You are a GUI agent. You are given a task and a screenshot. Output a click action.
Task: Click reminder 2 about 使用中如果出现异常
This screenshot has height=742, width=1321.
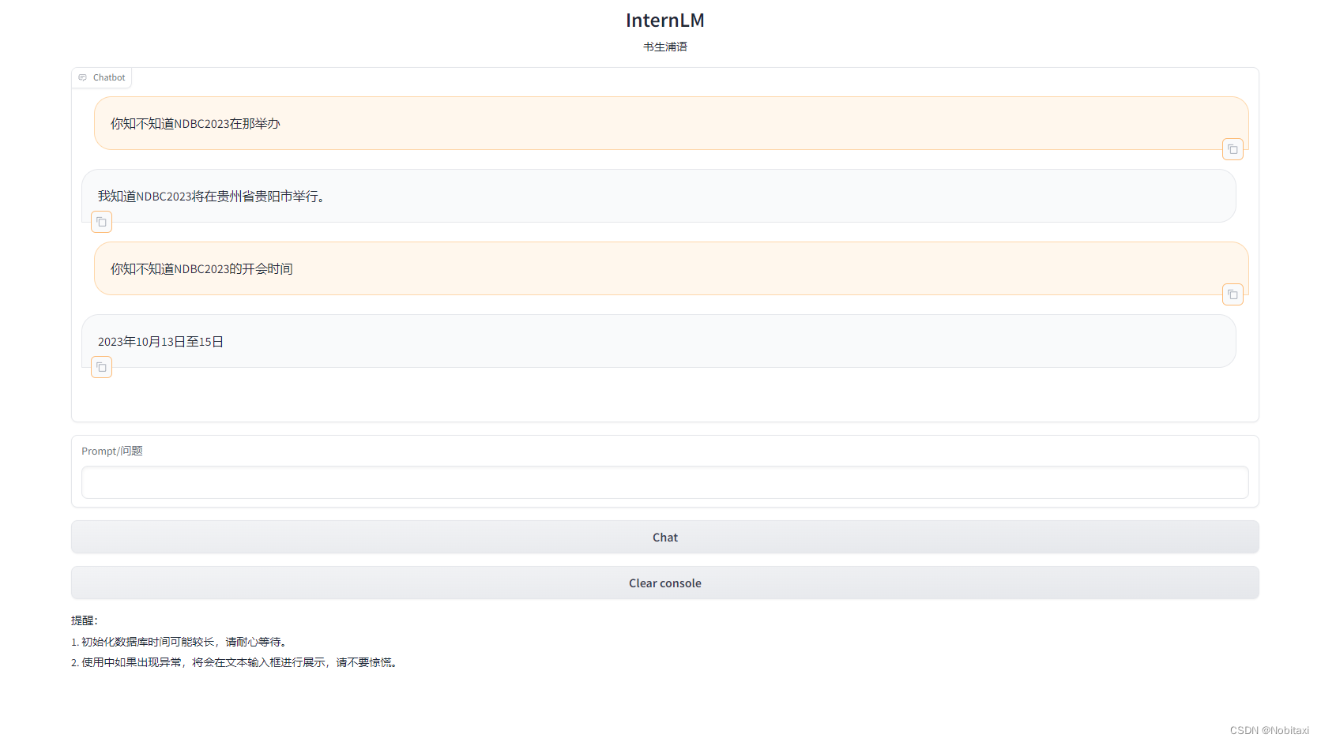(x=234, y=662)
